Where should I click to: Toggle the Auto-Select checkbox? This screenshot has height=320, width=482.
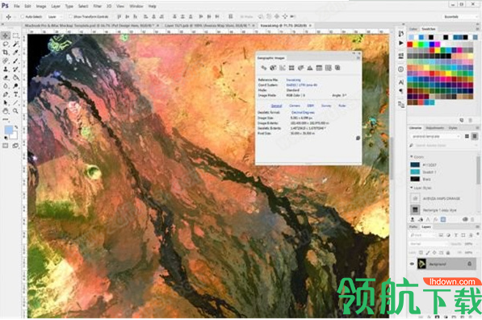(x=23, y=17)
